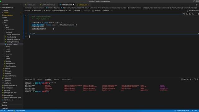Open the notebook toolbar overflow menu
The height and width of the screenshot is (112, 199).
click(112, 11)
